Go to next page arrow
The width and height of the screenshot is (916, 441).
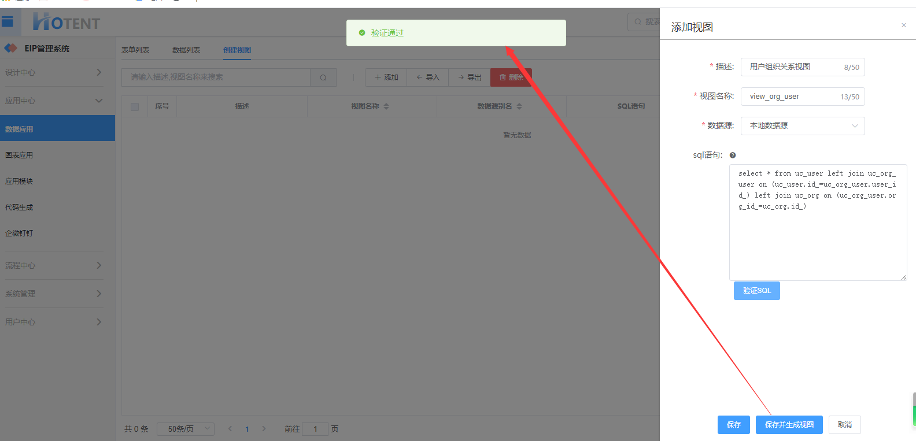click(264, 429)
